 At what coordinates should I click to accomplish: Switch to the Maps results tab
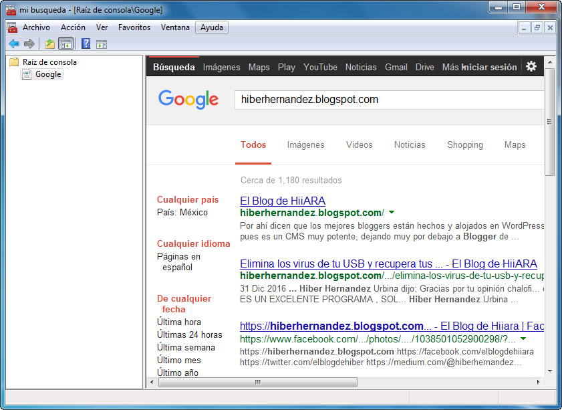[x=515, y=145]
